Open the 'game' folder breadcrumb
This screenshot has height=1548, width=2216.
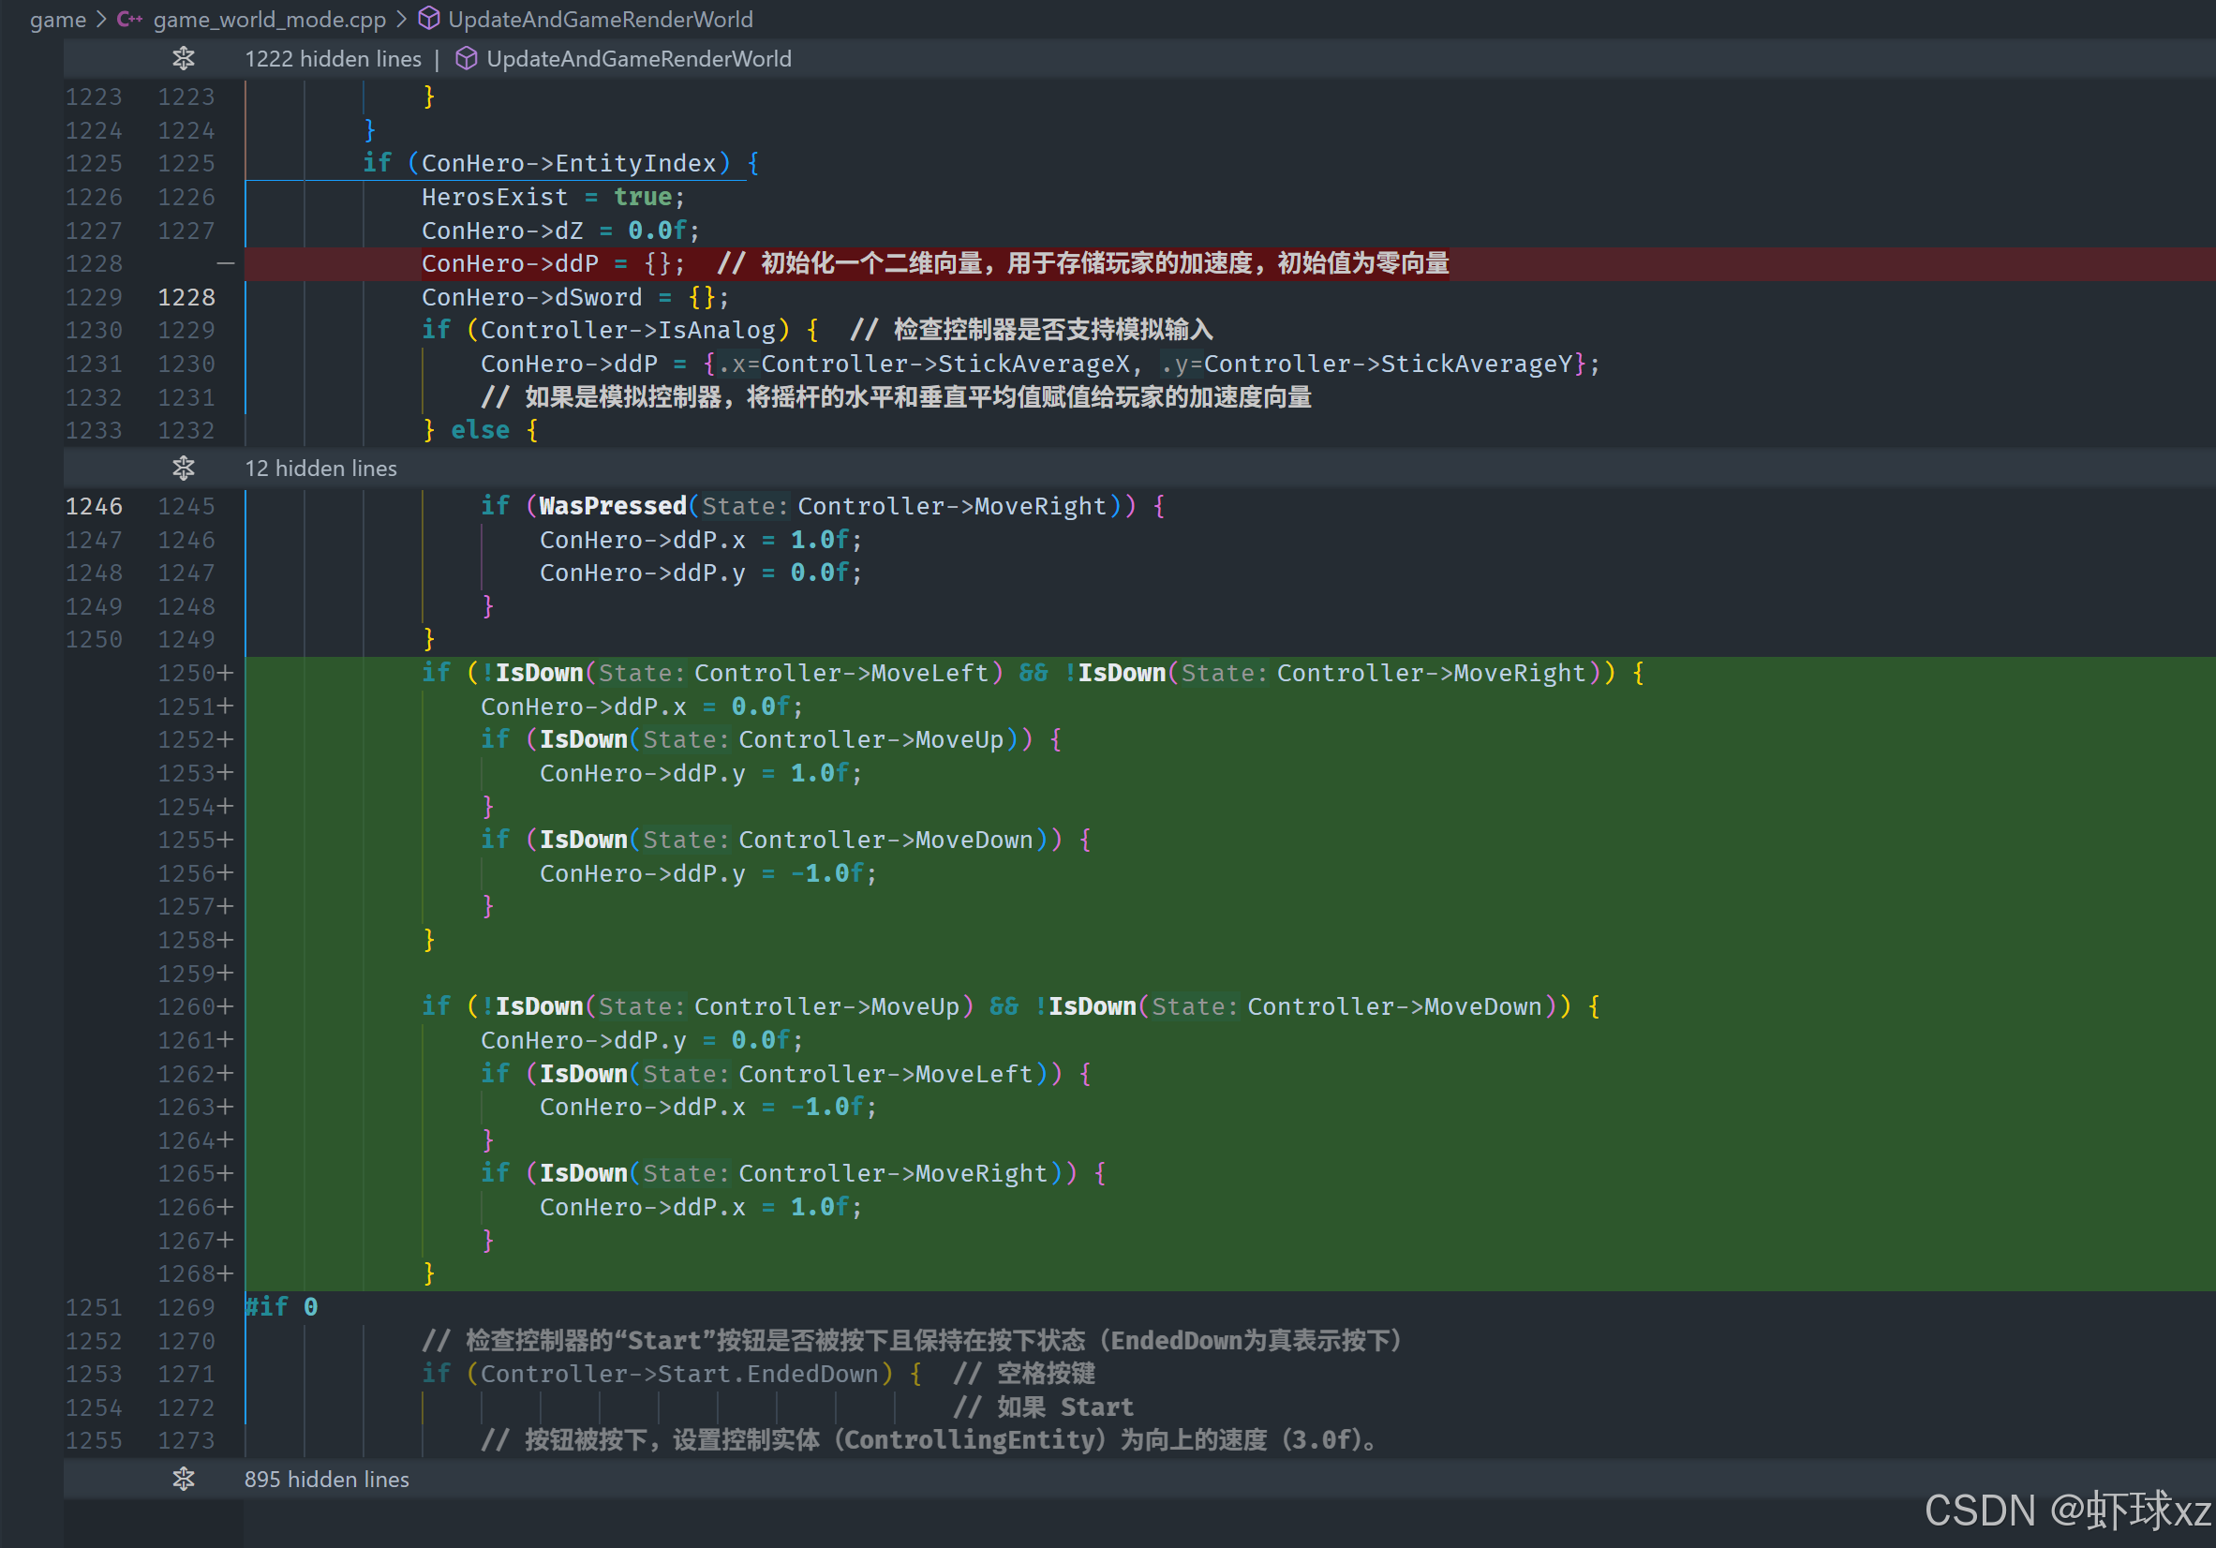click(57, 20)
